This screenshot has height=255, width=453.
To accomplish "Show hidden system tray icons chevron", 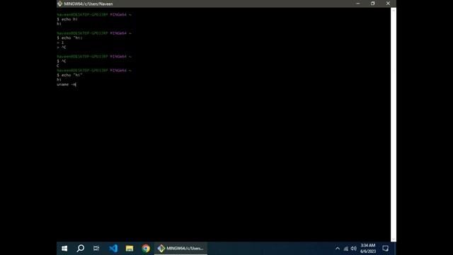I will coord(338,249).
